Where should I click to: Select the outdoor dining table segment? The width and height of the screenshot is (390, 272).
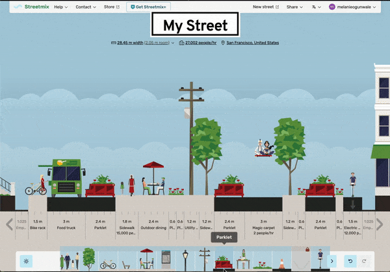153,178
